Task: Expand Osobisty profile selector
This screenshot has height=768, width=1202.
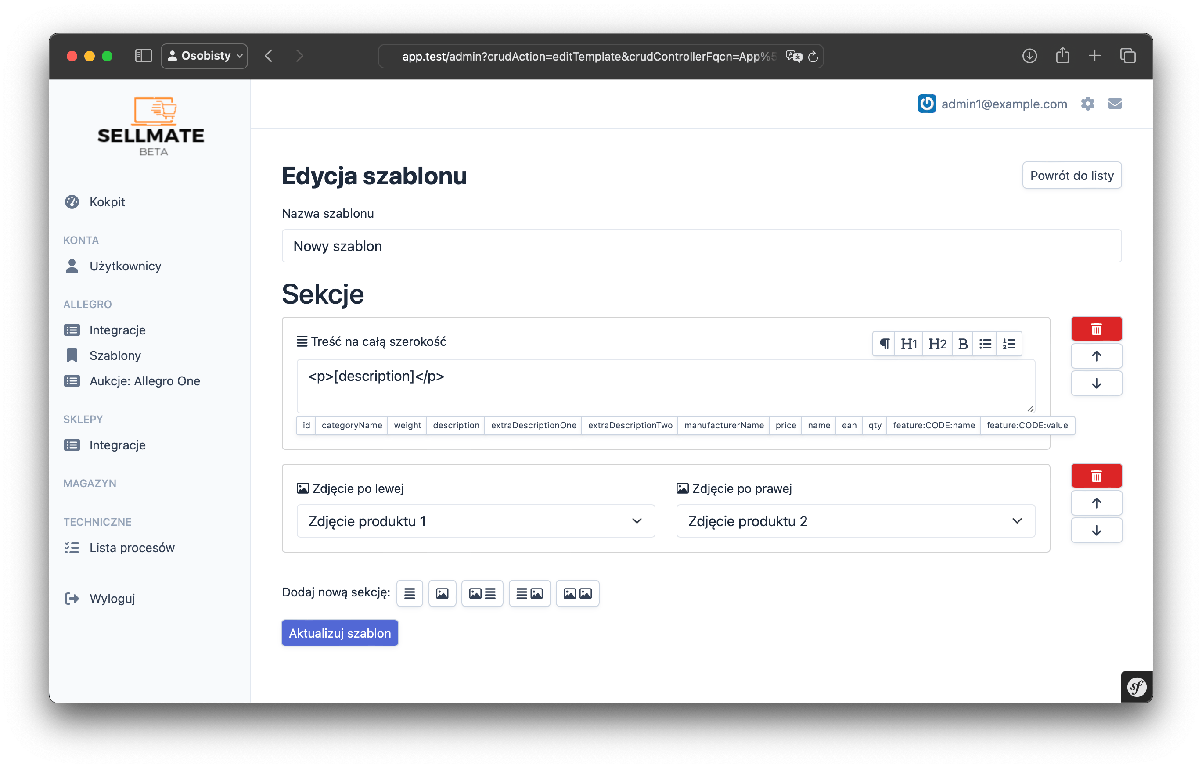Action: pos(205,56)
